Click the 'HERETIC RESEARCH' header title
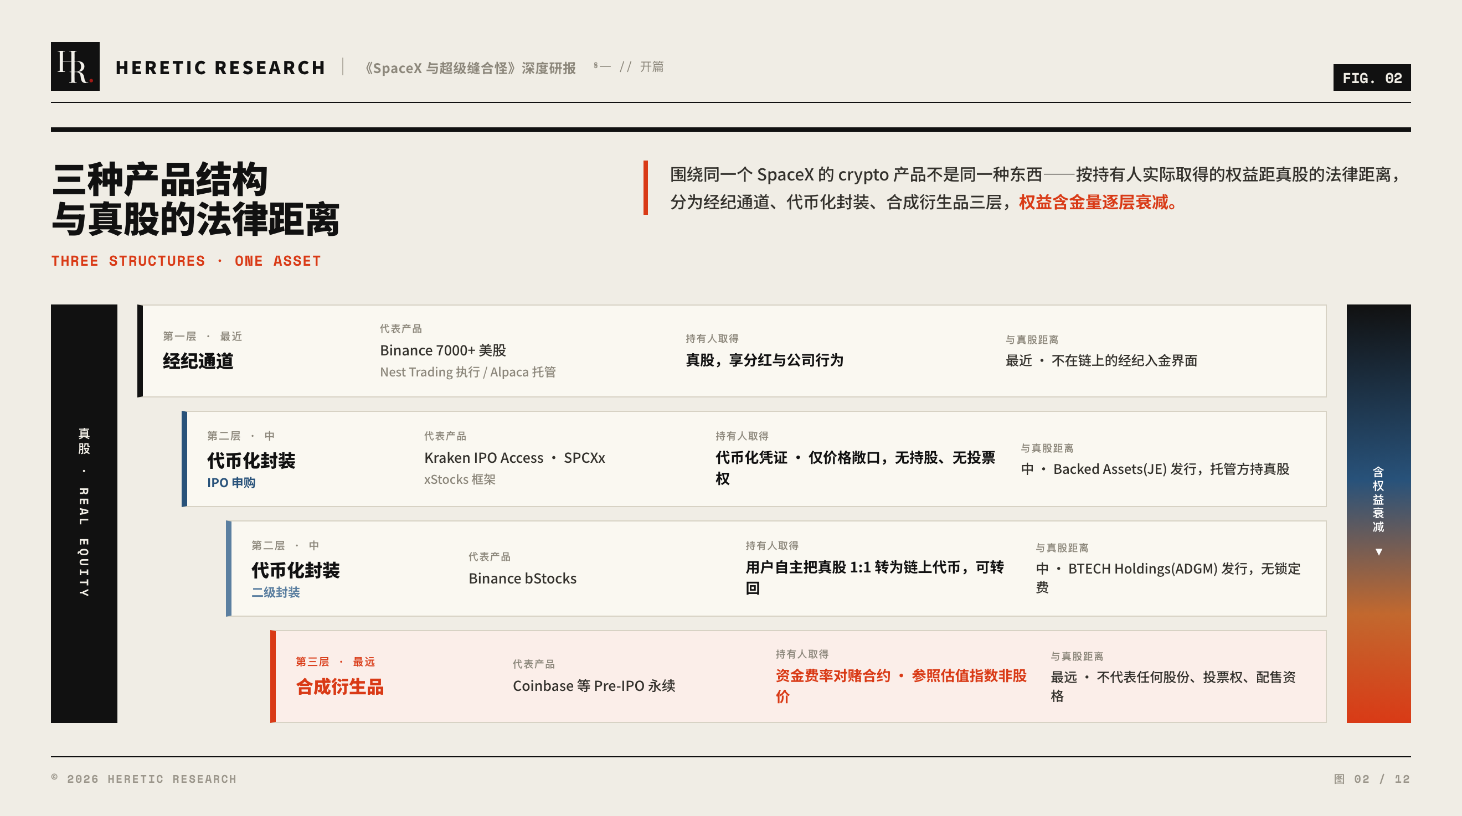 tap(220, 68)
